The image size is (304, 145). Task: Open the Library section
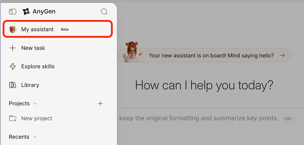(x=24, y=85)
